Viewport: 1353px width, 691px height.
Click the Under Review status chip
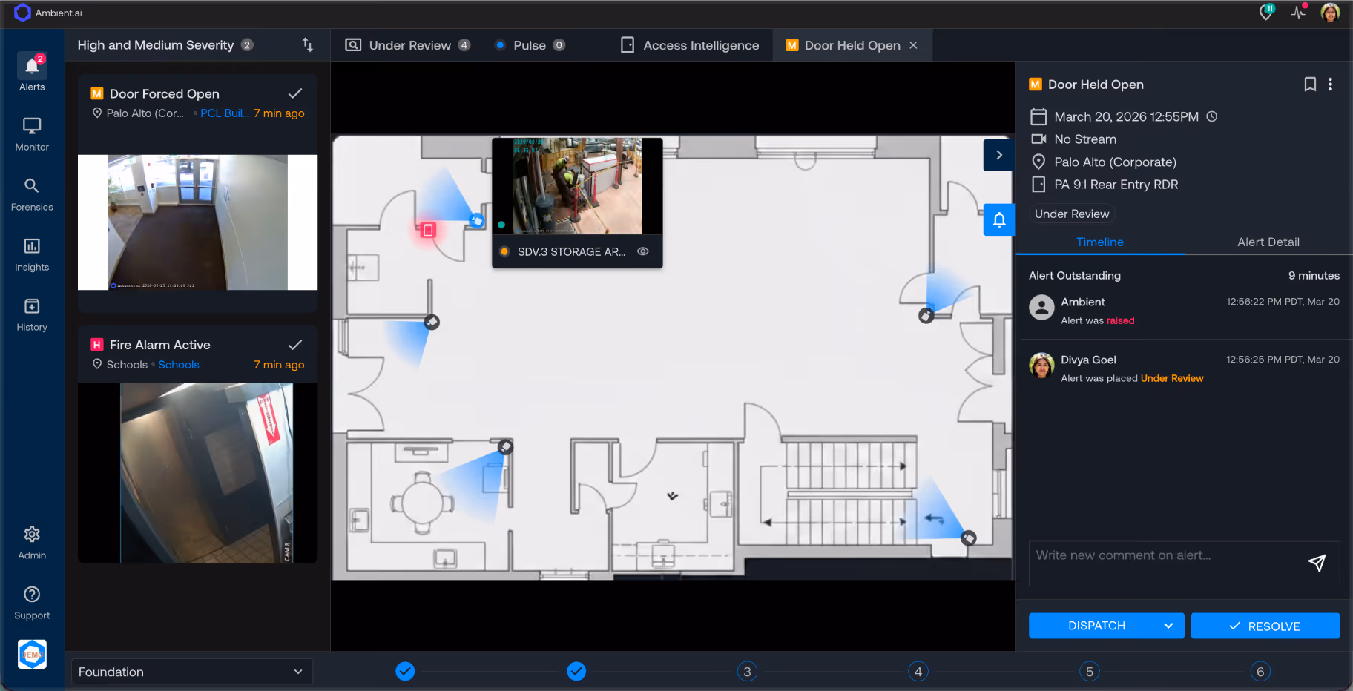tap(1072, 214)
